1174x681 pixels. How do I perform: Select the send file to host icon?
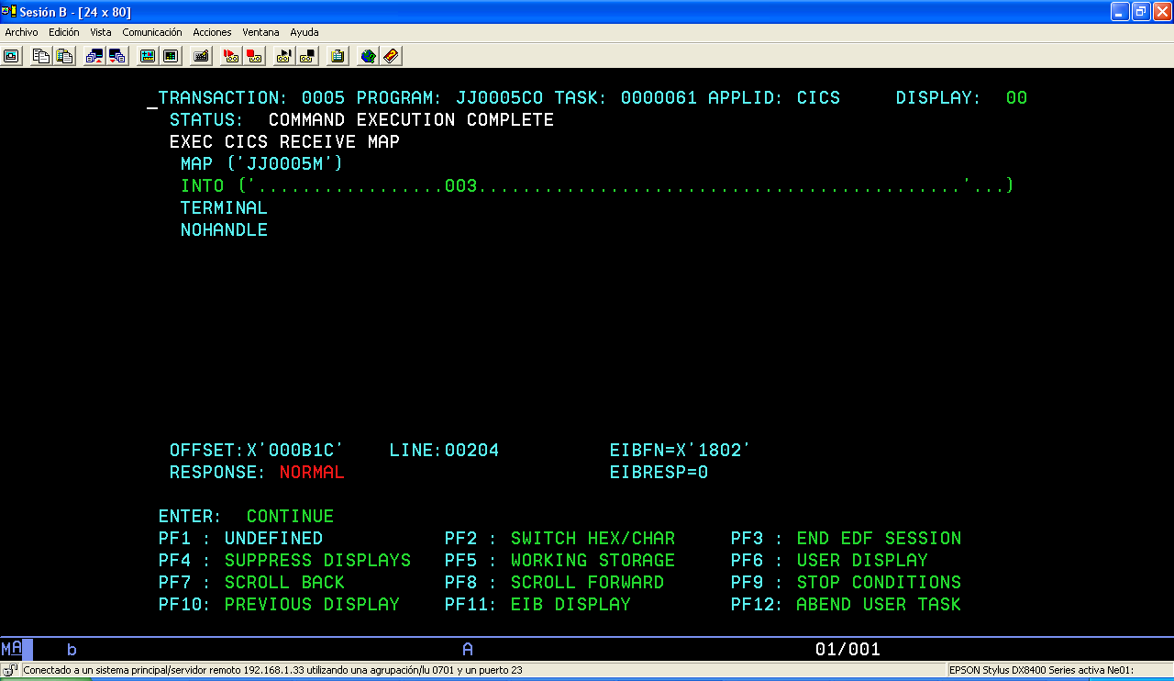coord(94,56)
